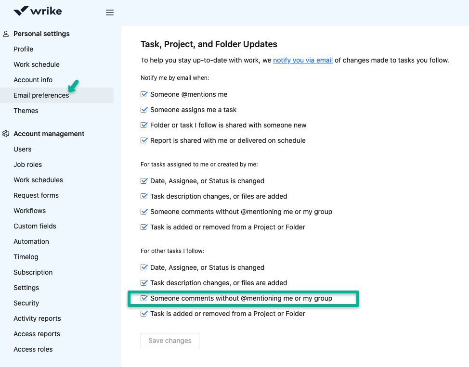Screen dimensions: 469x367
Task: Toggle the highlighted 'Someone comments without @mentioning' checkbox
Action: click(x=144, y=299)
